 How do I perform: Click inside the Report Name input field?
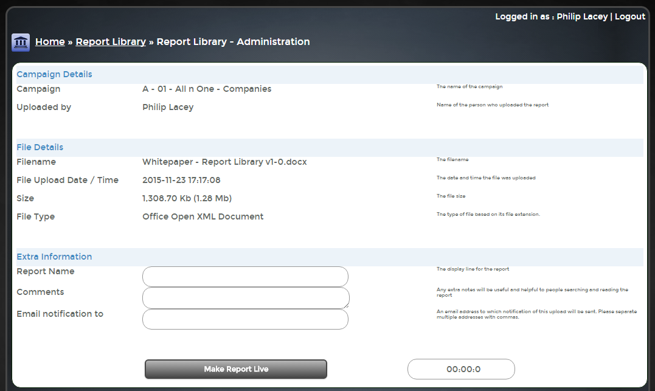(x=245, y=276)
